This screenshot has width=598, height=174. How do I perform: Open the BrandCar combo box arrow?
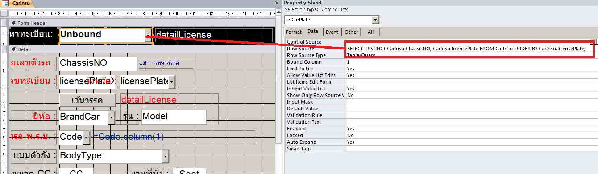click(x=112, y=117)
